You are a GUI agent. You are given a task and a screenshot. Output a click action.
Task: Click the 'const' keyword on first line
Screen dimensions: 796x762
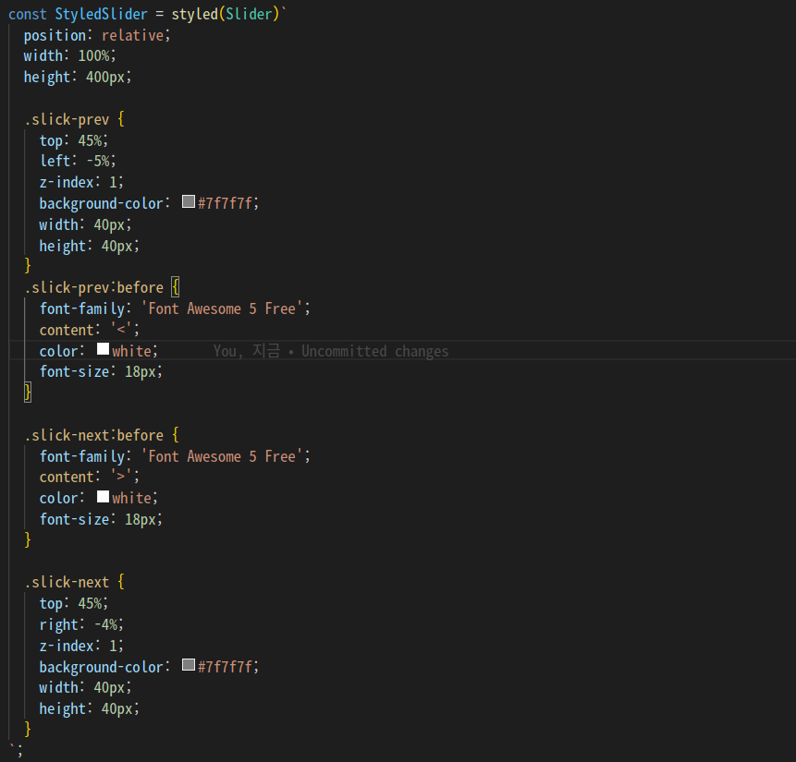pyautogui.click(x=28, y=14)
